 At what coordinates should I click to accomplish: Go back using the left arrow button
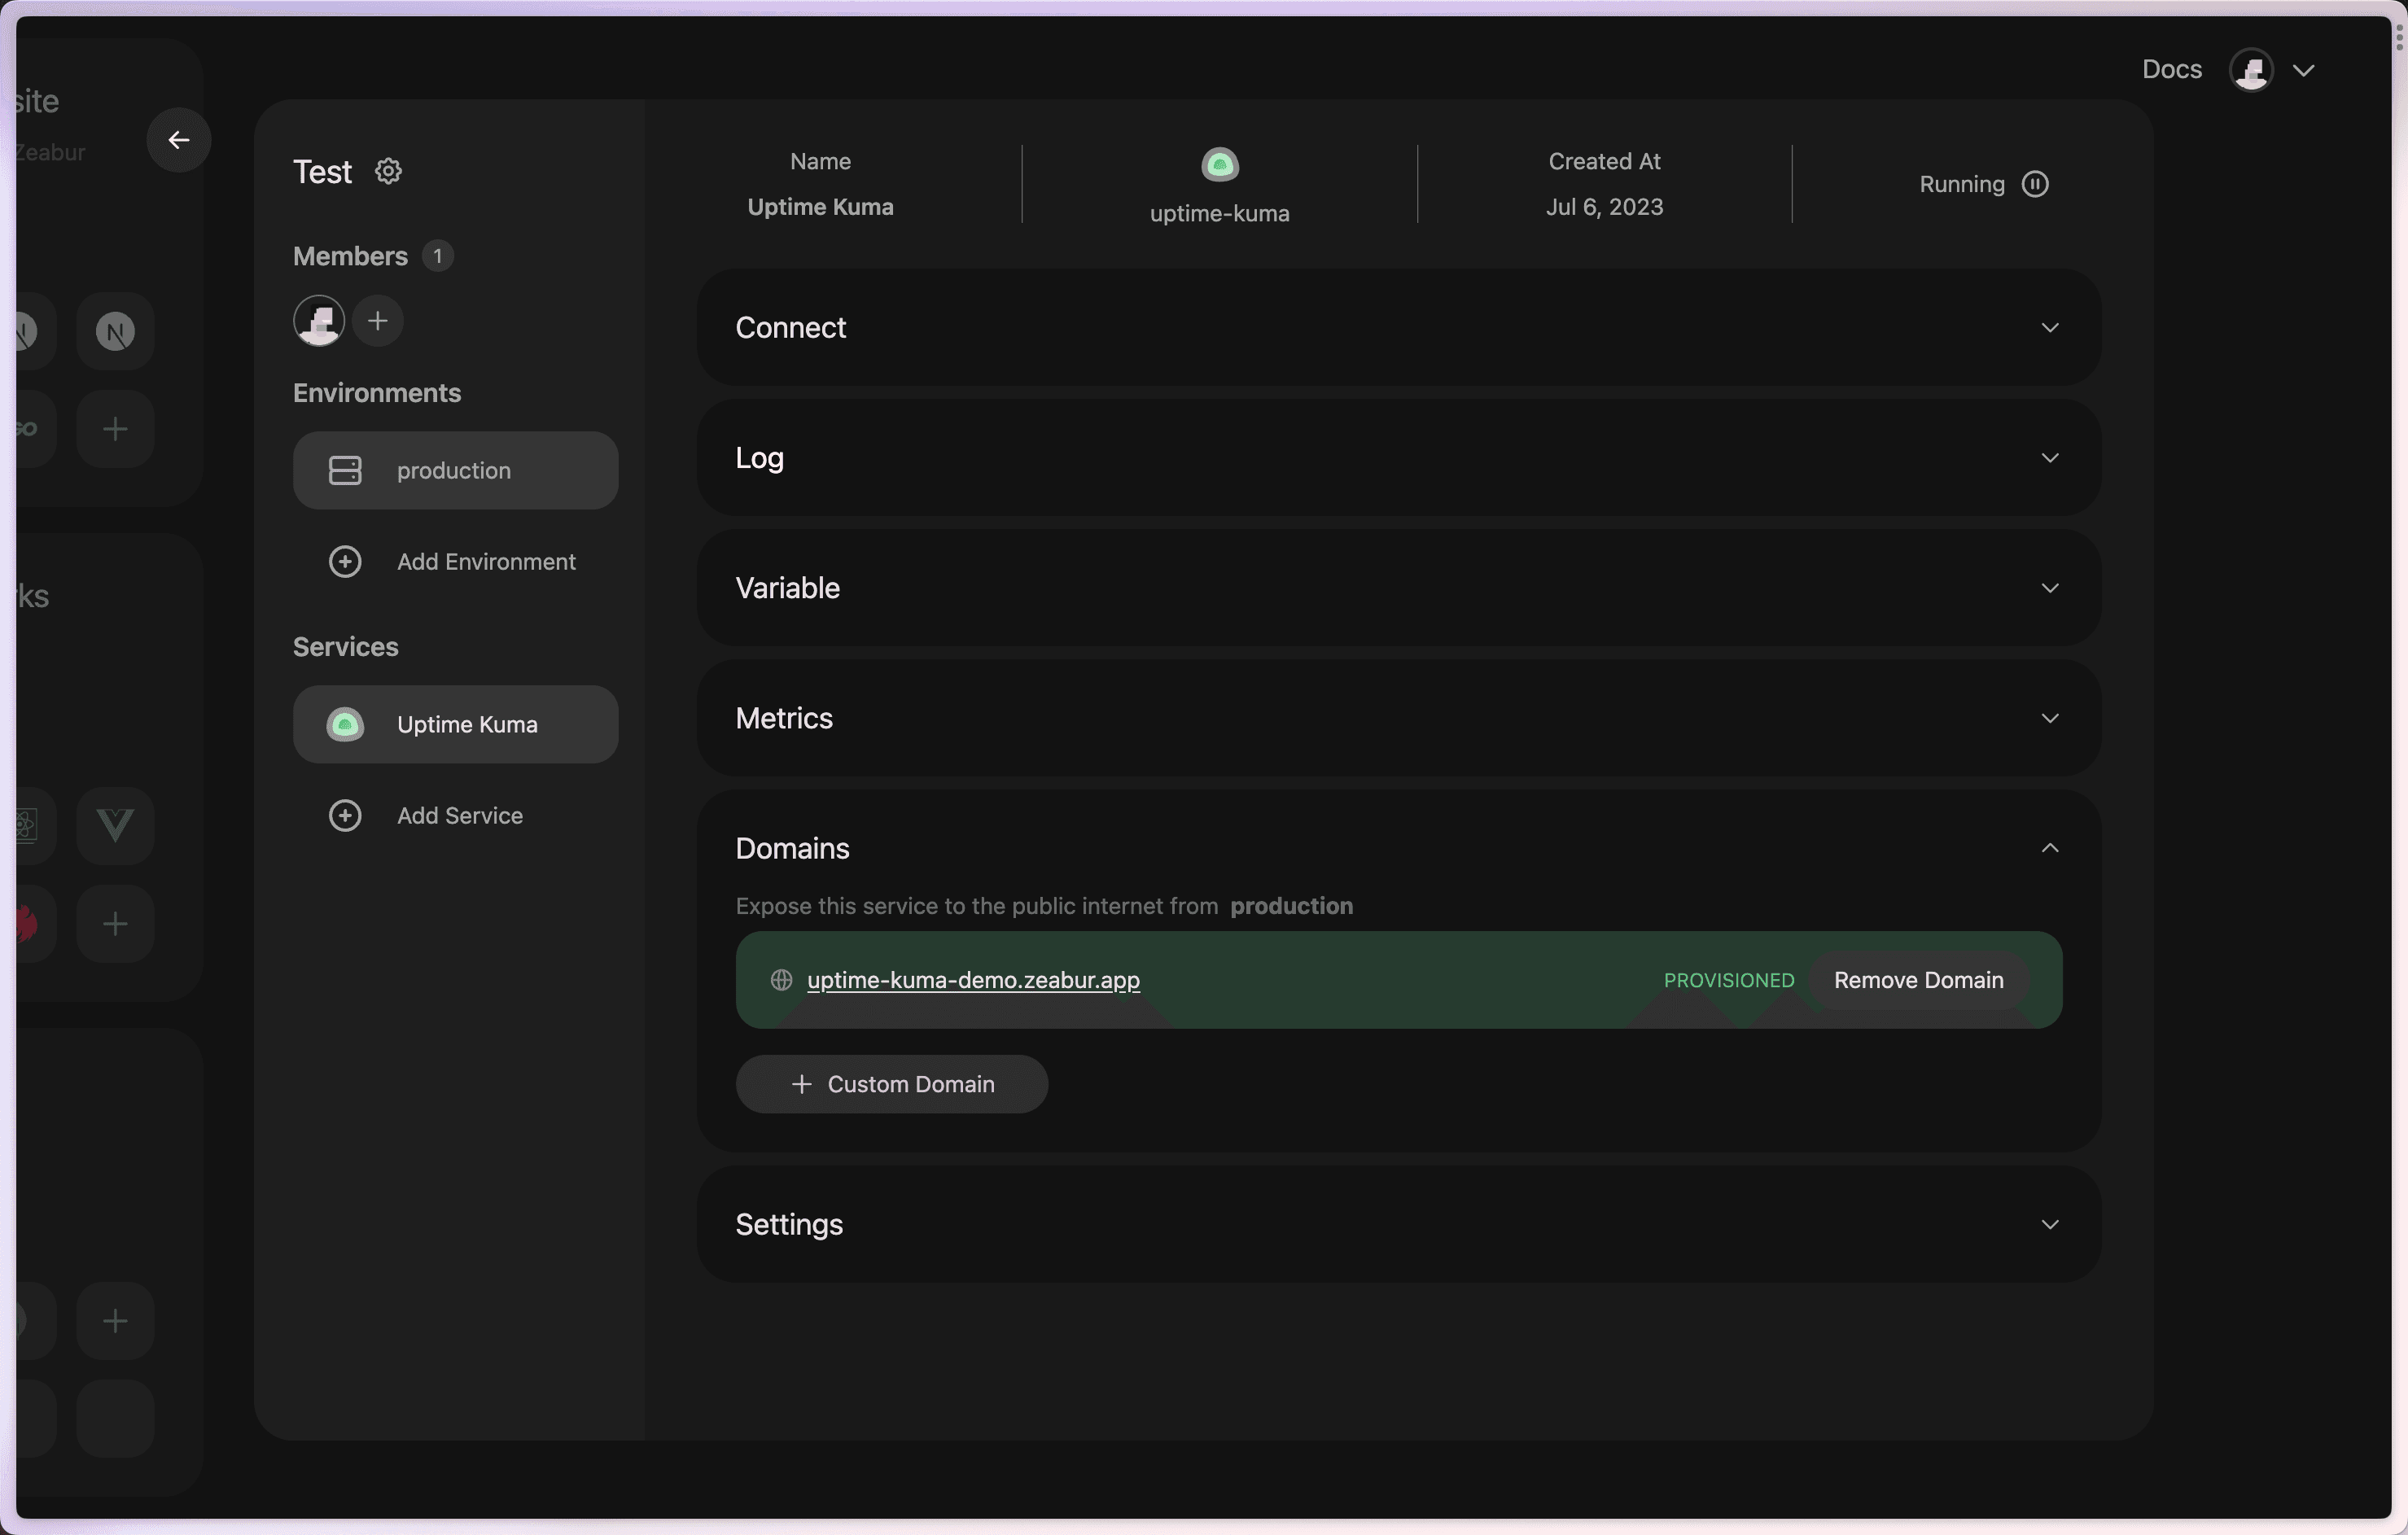click(178, 140)
